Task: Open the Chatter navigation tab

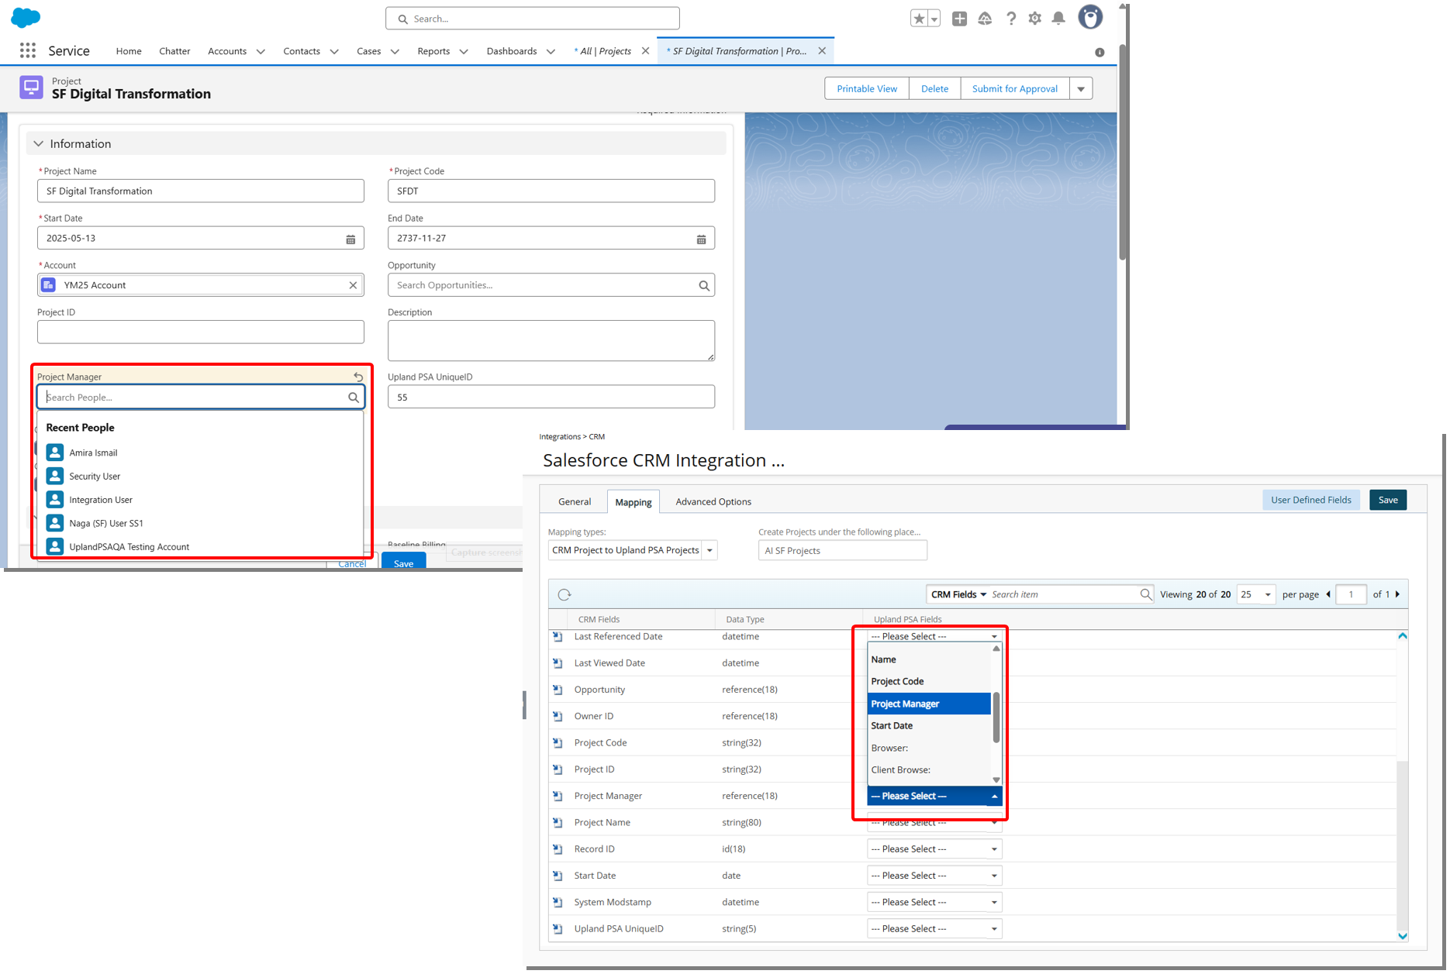Action: (174, 51)
